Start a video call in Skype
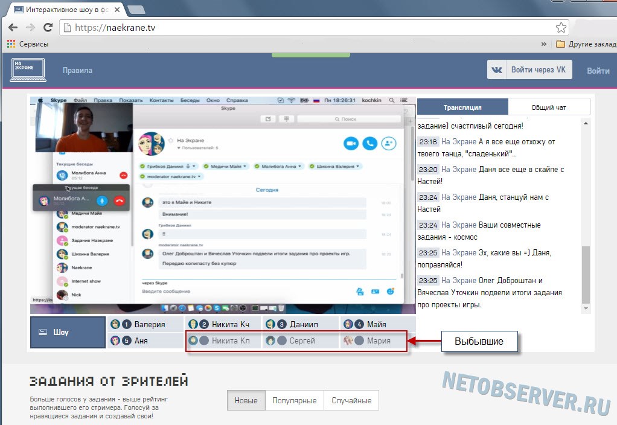Image resolution: width=617 pixels, height=425 pixels. pyautogui.click(x=351, y=144)
